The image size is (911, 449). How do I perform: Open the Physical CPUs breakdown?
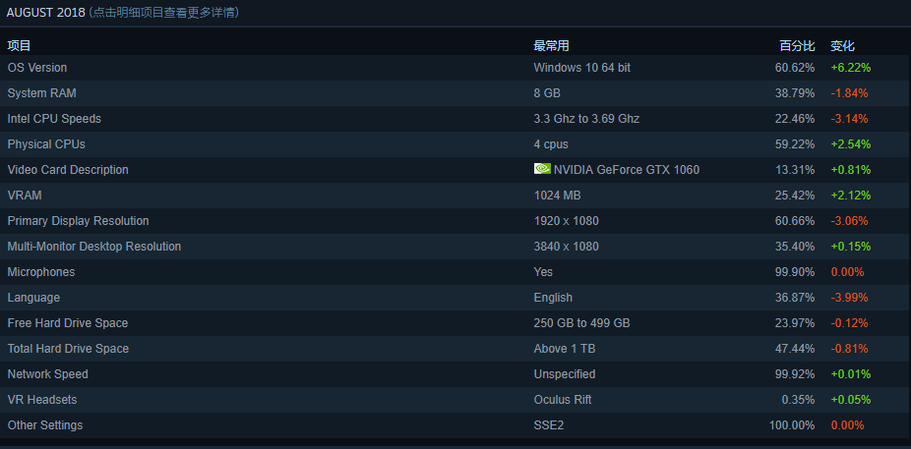point(46,144)
